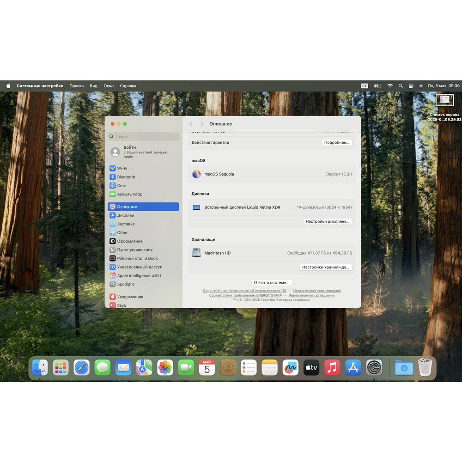Open Maps app in the Dock
The width and height of the screenshot is (462, 462).
coord(144,367)
